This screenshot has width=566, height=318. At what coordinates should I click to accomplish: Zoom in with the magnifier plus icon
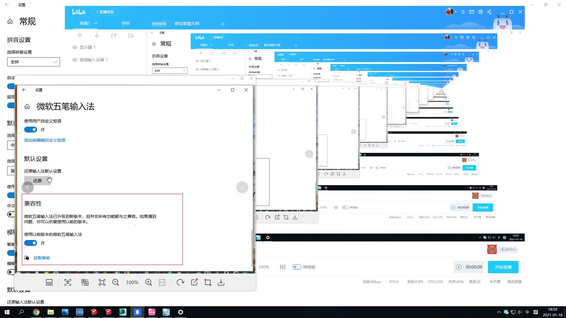(x=149, y=283)
